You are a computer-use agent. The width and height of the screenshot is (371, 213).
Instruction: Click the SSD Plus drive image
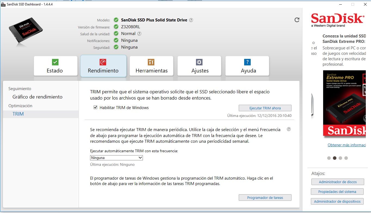coord(26,30)
